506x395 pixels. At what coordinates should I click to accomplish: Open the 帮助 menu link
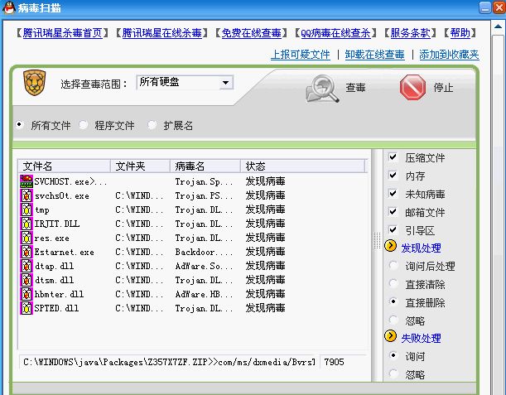tap(460, 33)
